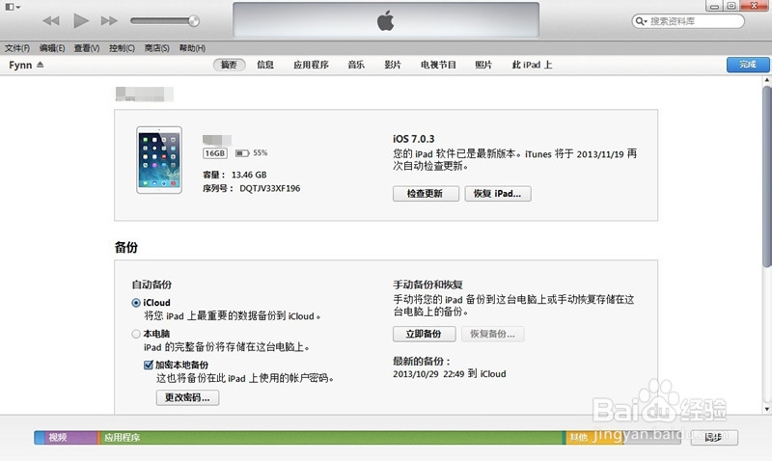Click the 同步 sync button

tap(714, 438)
